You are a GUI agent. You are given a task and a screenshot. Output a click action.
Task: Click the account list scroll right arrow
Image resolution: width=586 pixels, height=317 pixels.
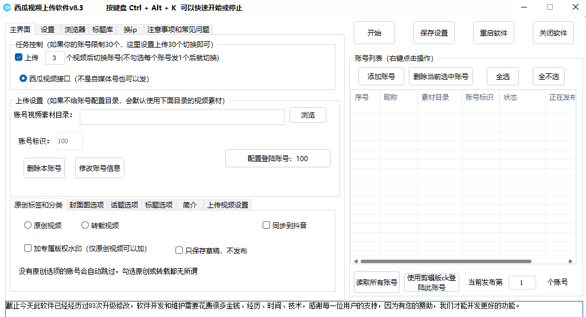point(571,261)
